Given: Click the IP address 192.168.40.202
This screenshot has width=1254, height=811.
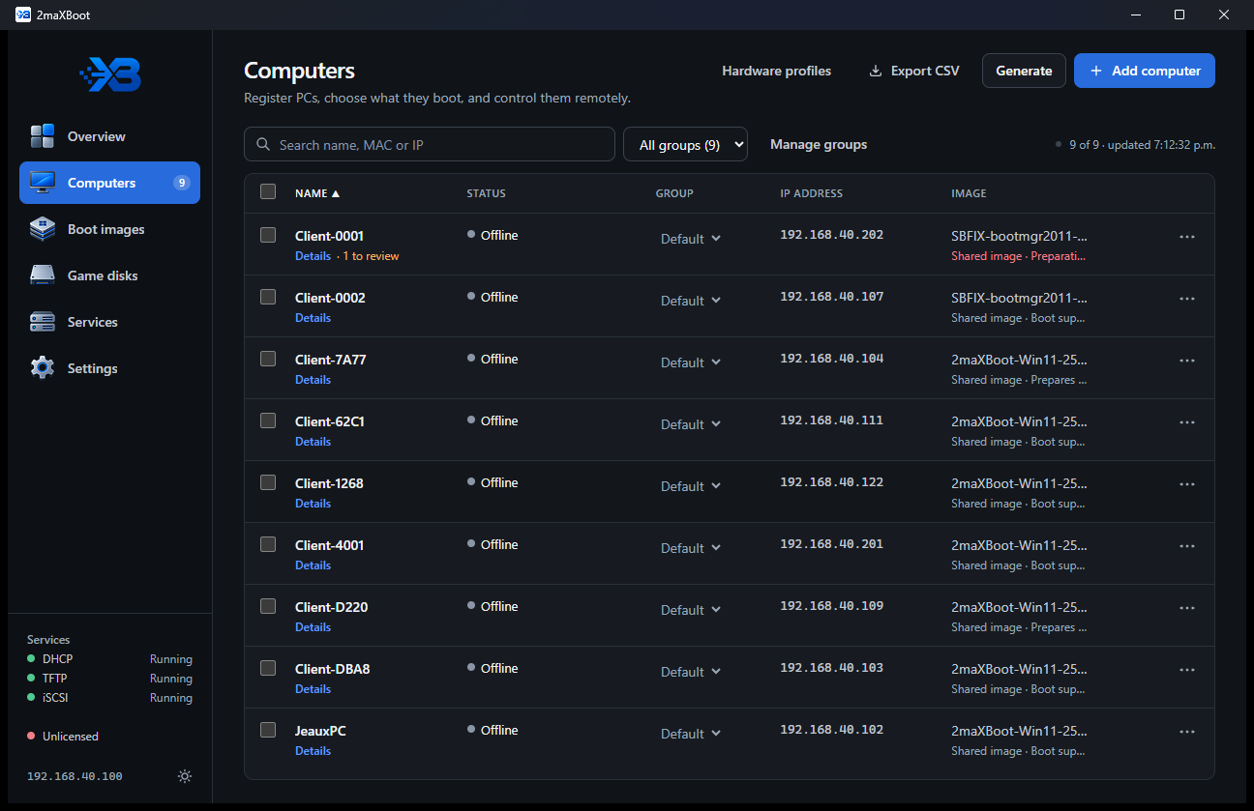Looking at the screenshot, I should pyautogui.click(x=831, y=235).
